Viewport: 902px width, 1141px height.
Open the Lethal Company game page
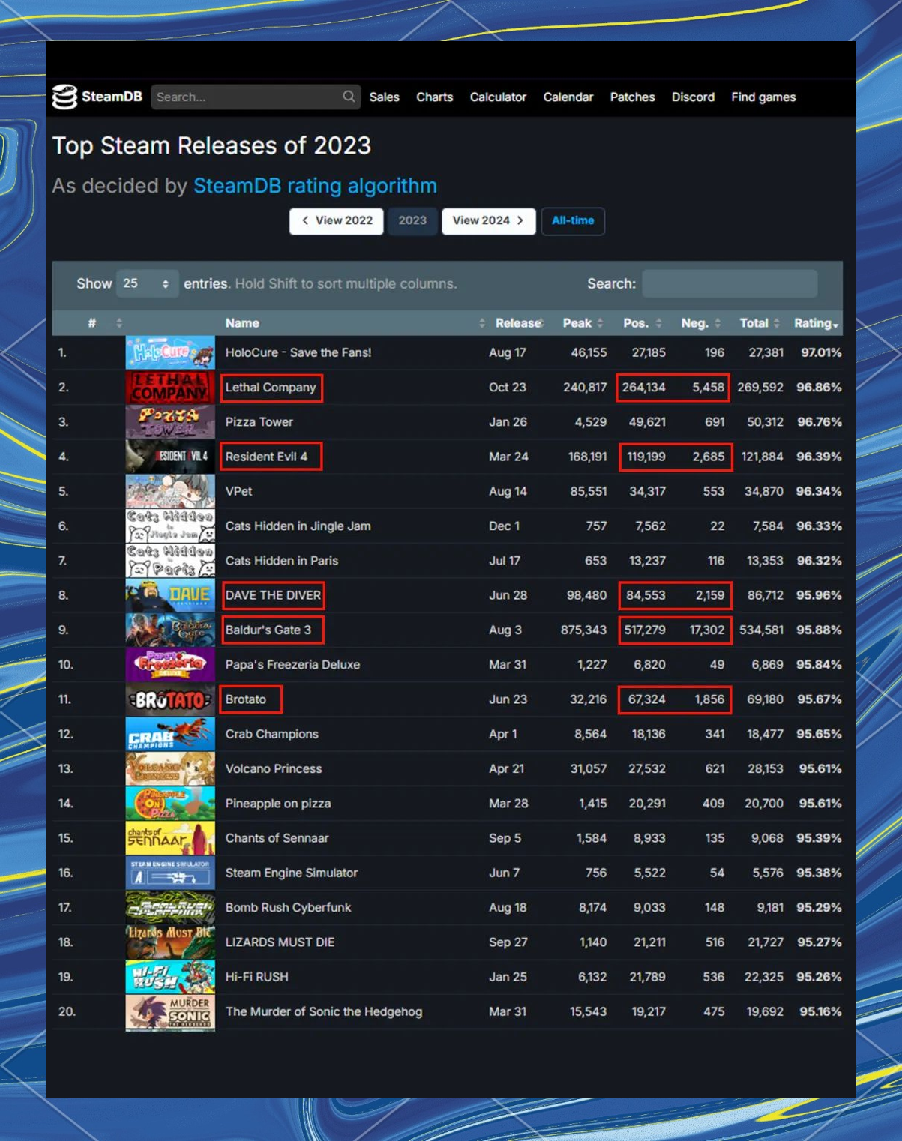tap(271, 388)
